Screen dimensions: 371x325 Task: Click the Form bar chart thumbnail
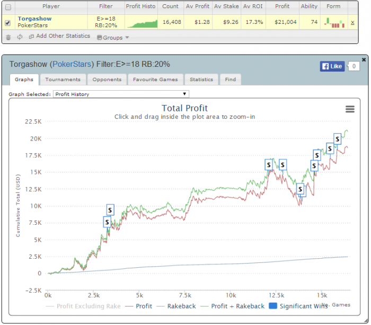pyautogui.click(x=334, y=23)
